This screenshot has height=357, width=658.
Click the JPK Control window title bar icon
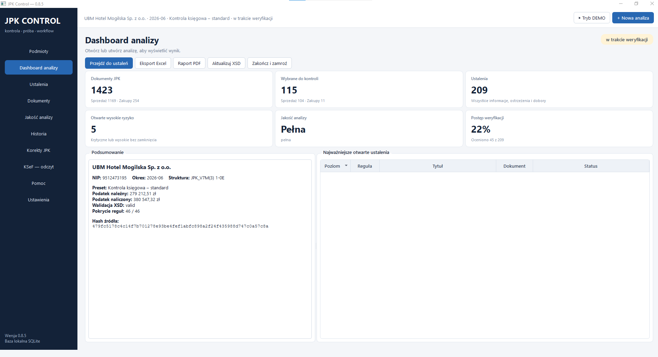click(x=3, y=4)
